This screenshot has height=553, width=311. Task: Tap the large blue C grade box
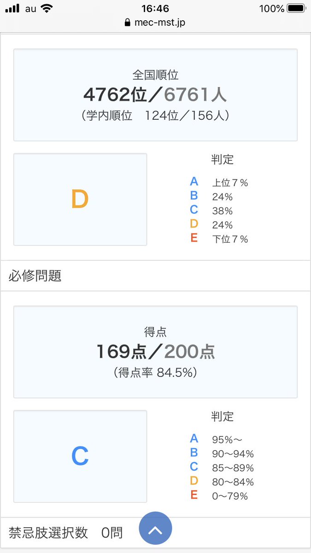click(x=80, y=456)
